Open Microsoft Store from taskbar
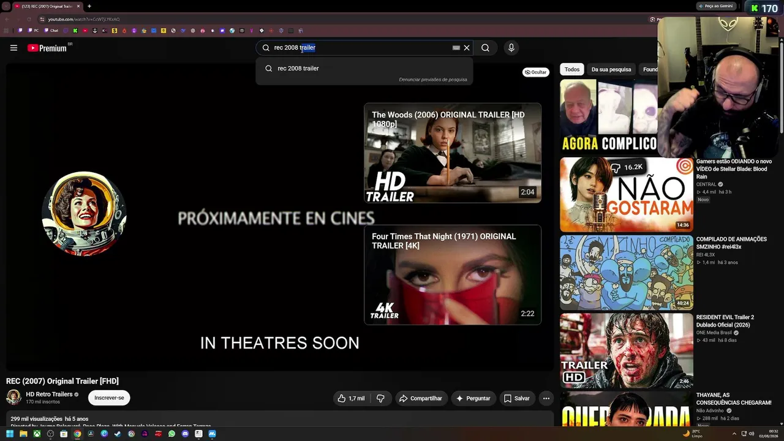784x441 pixels. (x=64, y=434)
